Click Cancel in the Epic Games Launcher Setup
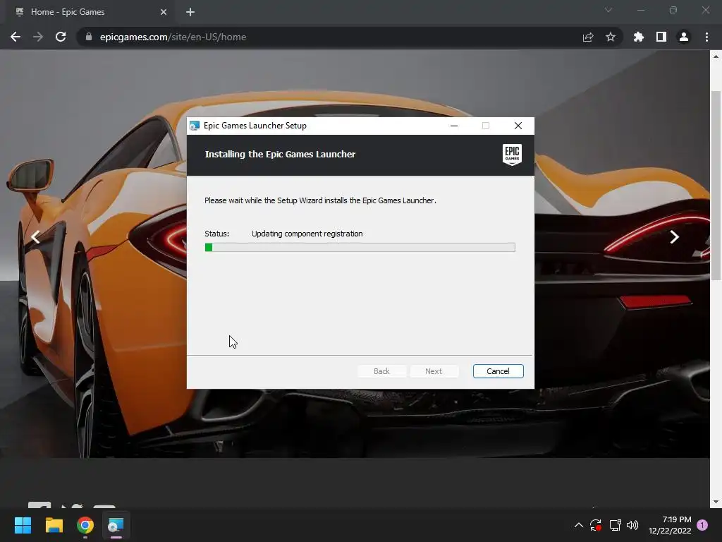 tap(498, 371)
